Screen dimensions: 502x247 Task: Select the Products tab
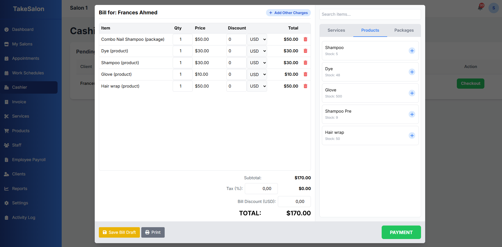(x=370, y=30)
